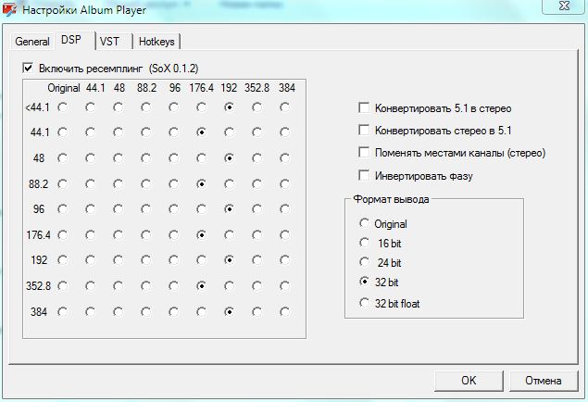588x402 pixels.
Task: Click the OK button
Action: pyautogui.click(x=469, y=381)
